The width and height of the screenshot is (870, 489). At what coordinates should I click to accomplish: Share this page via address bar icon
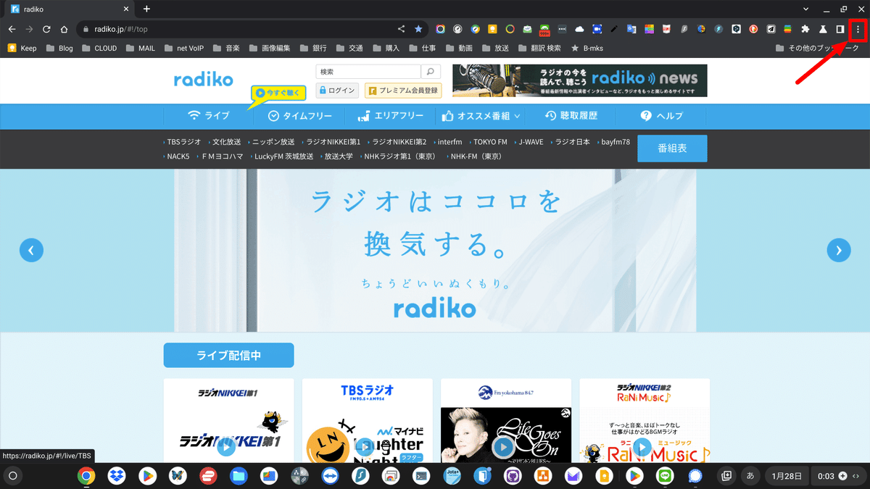click(x=401, y=29)
